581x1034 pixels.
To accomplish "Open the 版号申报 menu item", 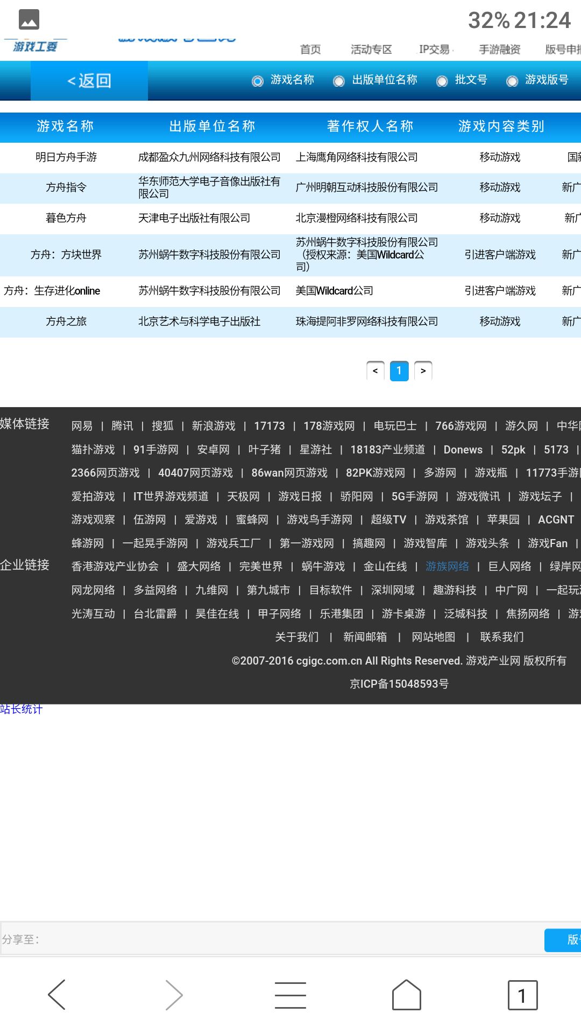I will pyautogui.click(x=563, y=50).
